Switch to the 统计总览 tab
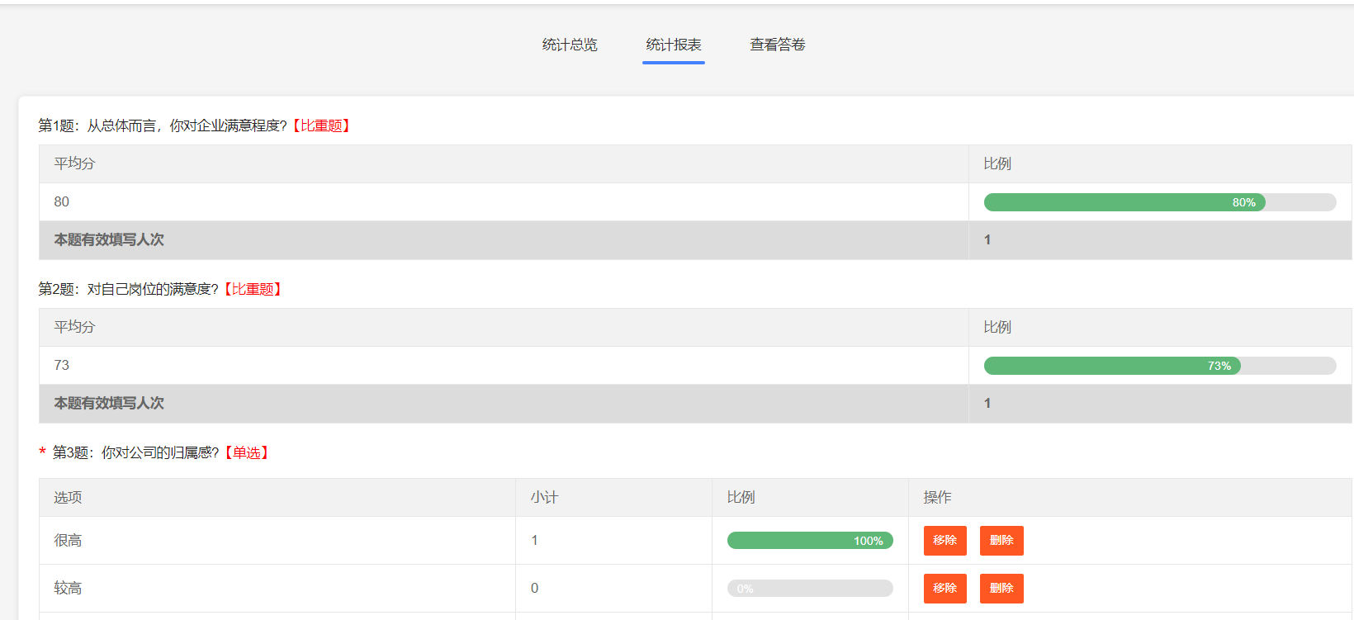This screenshot has height=620, width=1354. (x=569, y=45)
